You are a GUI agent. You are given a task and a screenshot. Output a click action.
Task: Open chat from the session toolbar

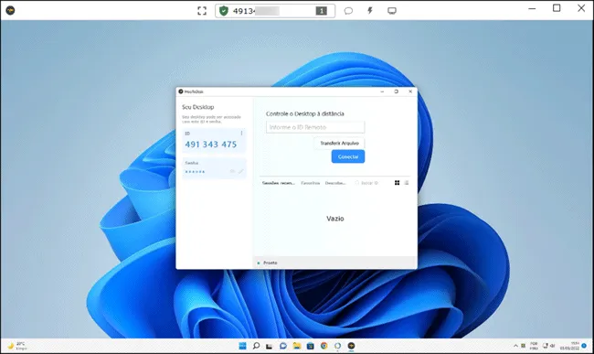point(348,11)
